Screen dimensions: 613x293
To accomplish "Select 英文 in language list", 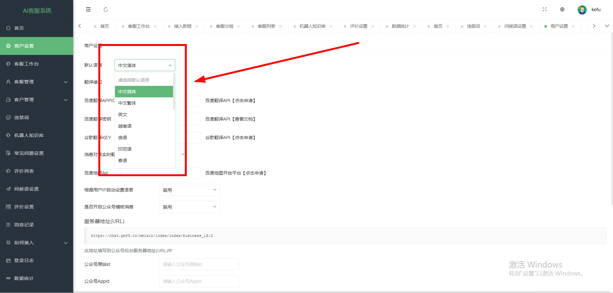I will pos(144,115).
